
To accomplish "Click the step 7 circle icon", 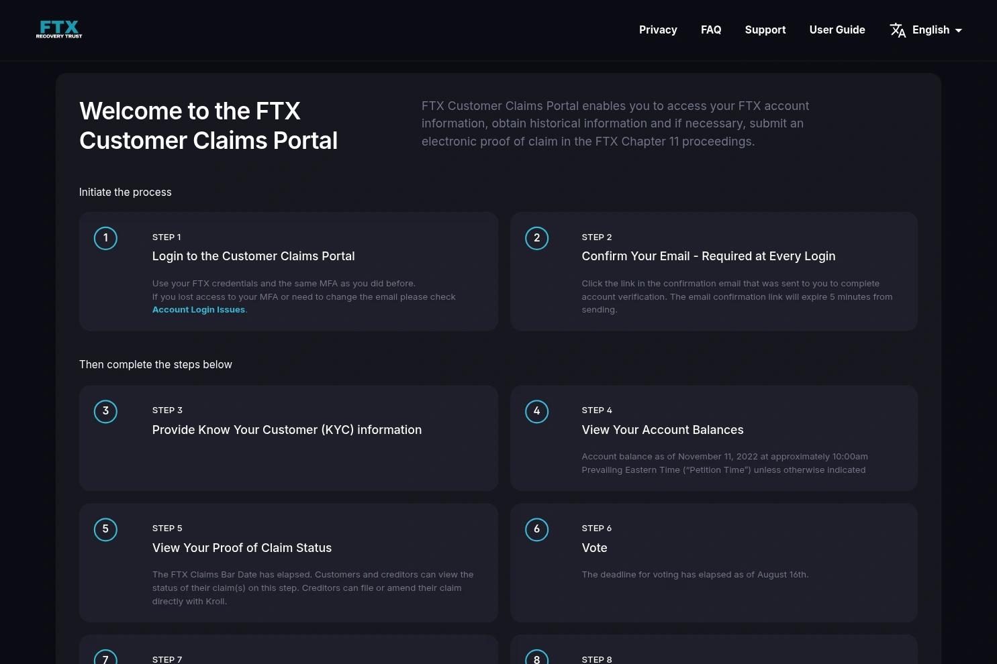I will pos(105,658).
